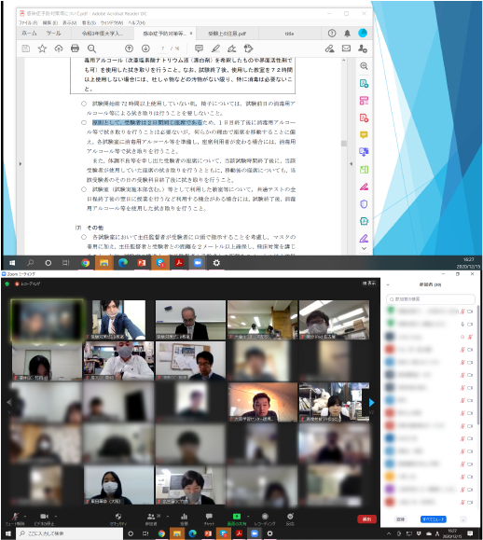Toggle Zoom recording control in toolbar
483x540 pixels.
pyautogui.click(x=265, y=519)
